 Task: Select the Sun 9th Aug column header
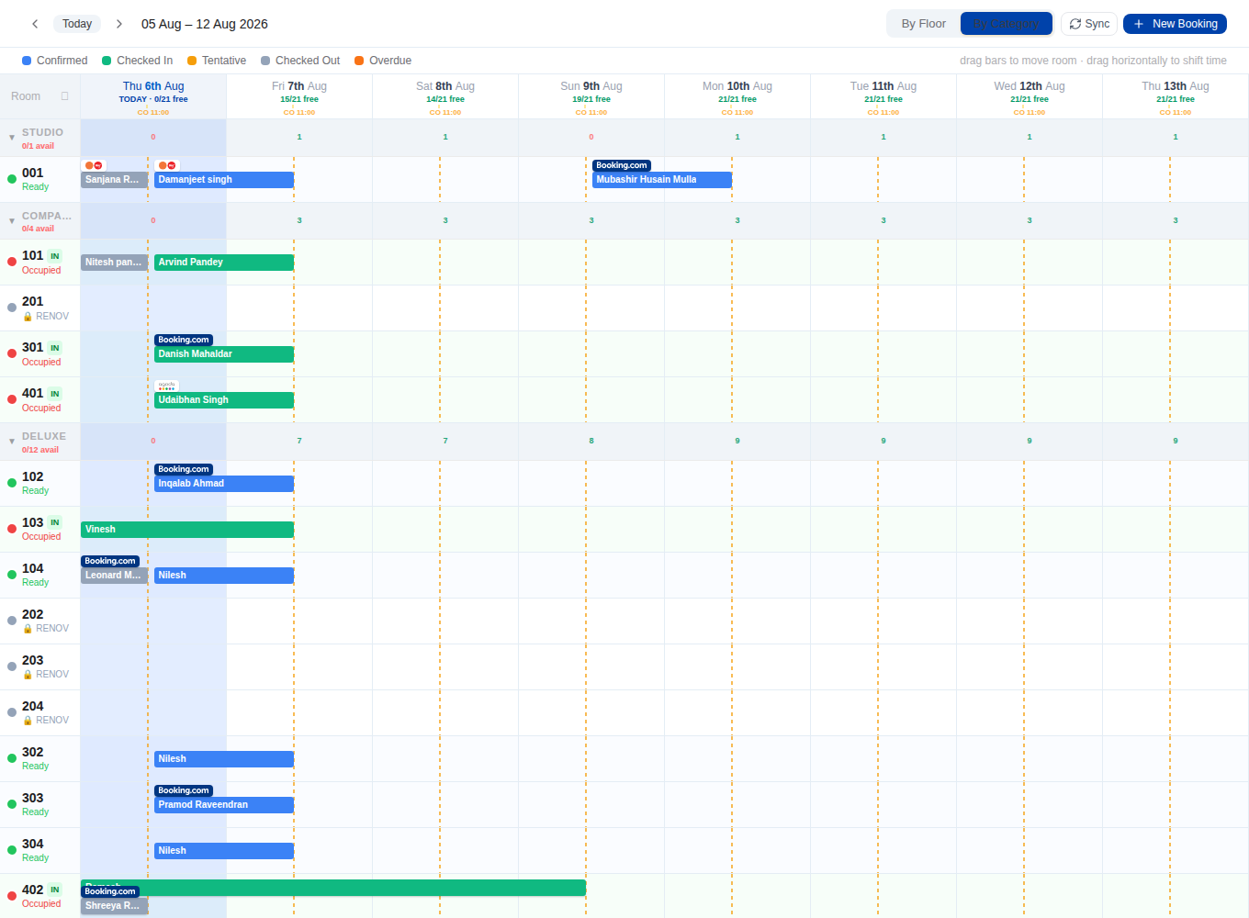(x=591, y=96)
